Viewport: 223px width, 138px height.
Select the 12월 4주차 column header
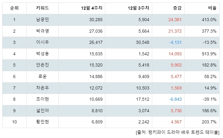(92, 8)
